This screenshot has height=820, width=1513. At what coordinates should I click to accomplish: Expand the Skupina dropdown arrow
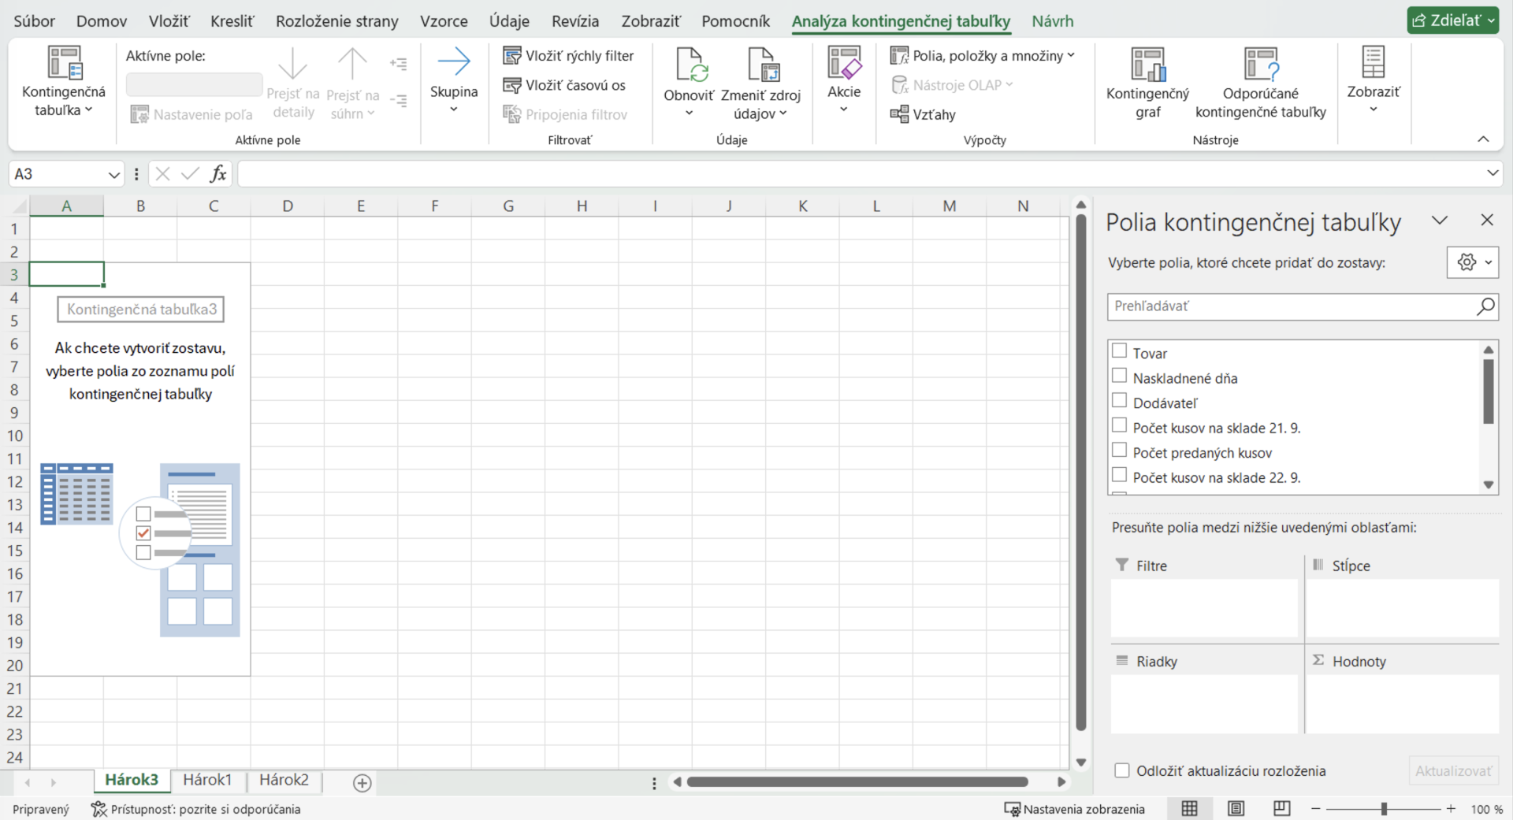pos(454,109)
